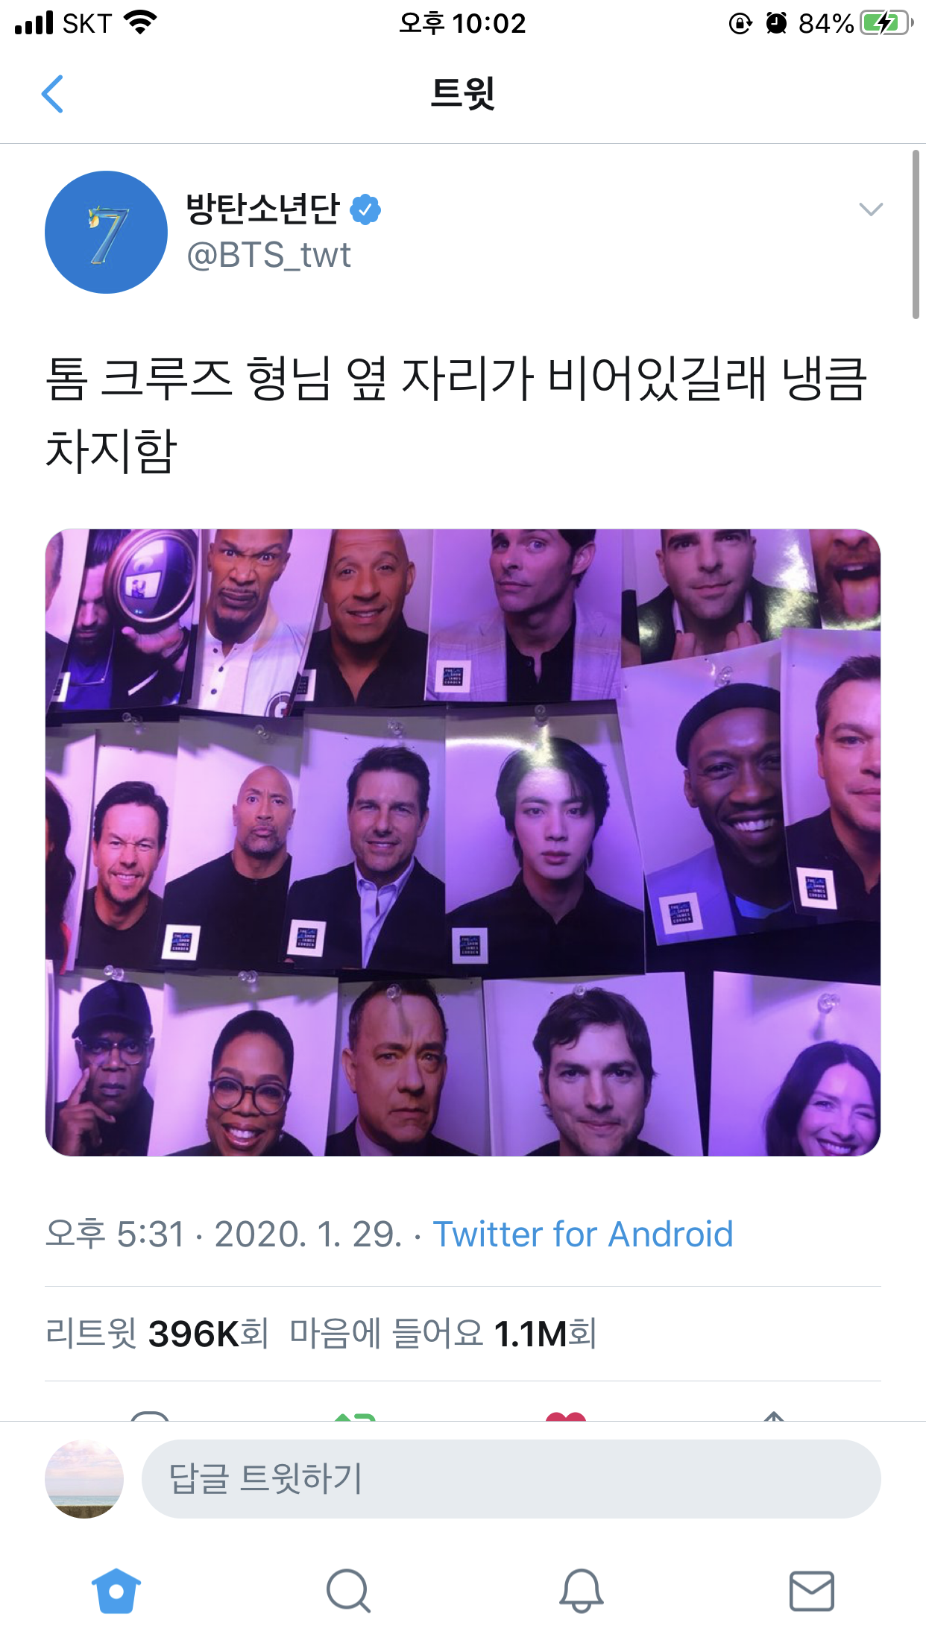Toggle the green retweet button
This screenshot has width=926, height=1646.
355,1416
